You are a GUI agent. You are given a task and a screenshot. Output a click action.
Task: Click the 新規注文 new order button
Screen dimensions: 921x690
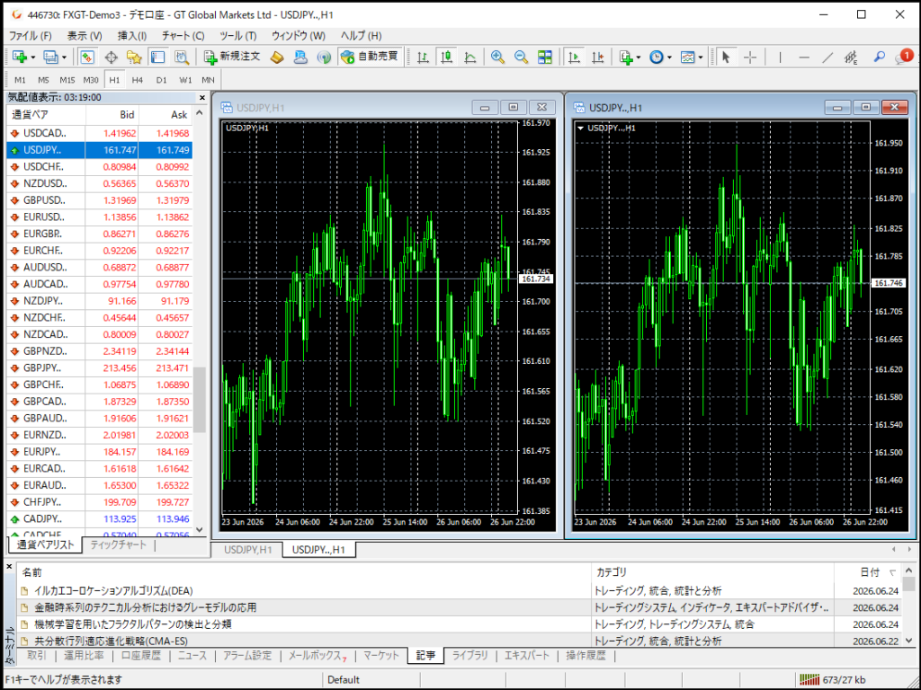232,57
